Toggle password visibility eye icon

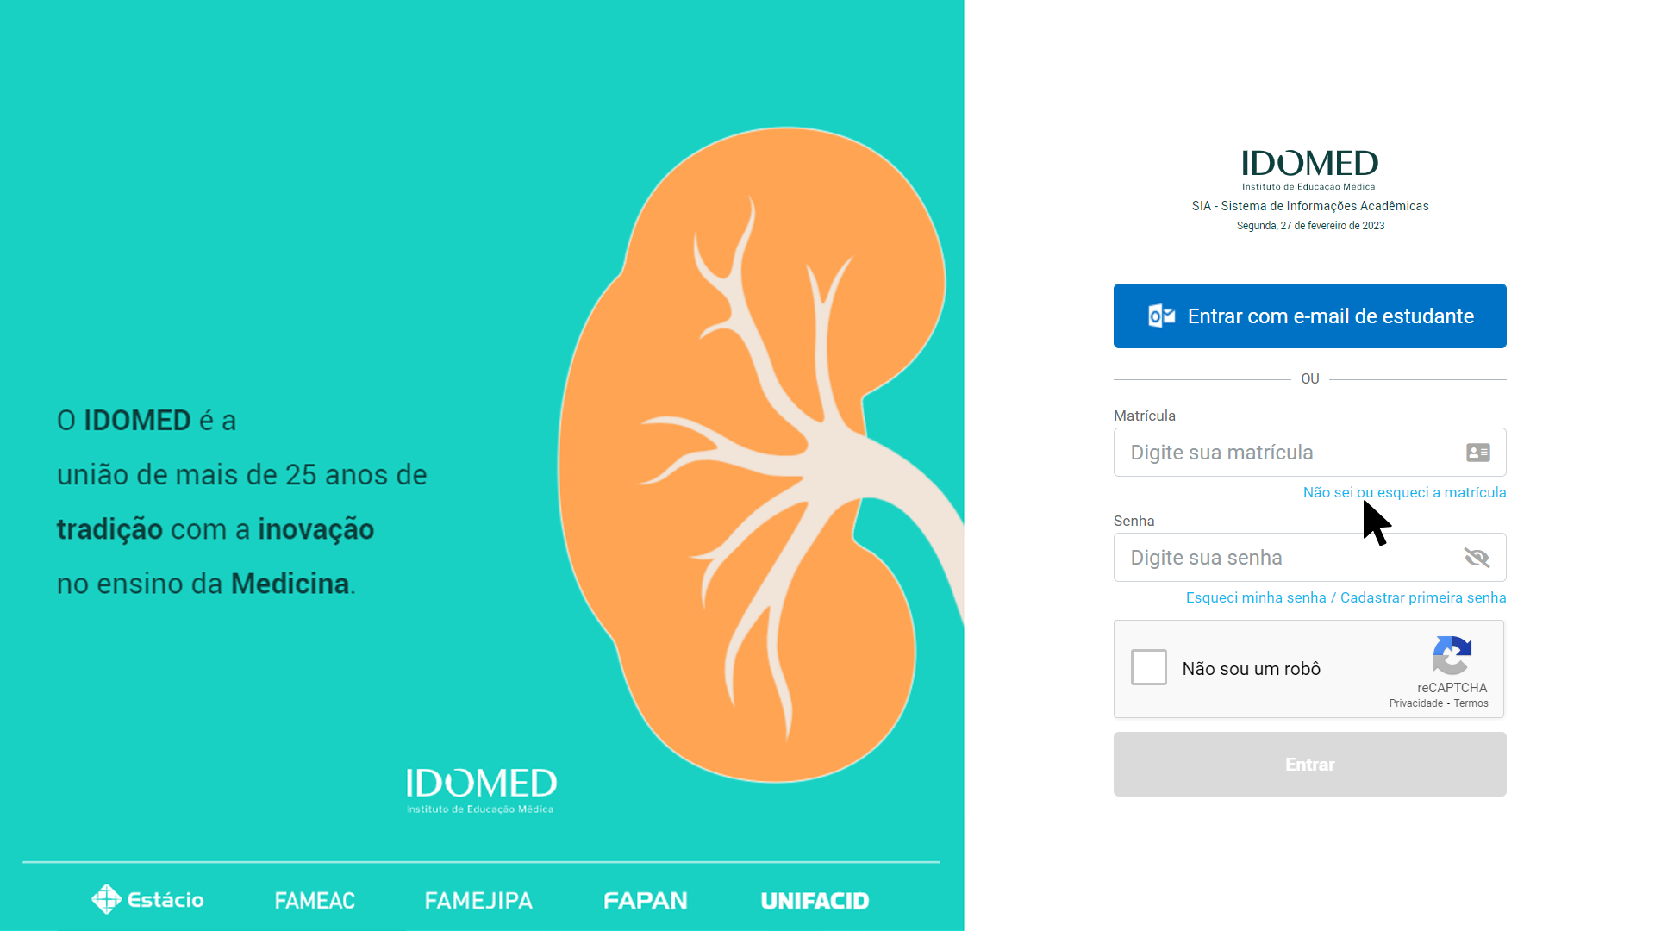1477,558
